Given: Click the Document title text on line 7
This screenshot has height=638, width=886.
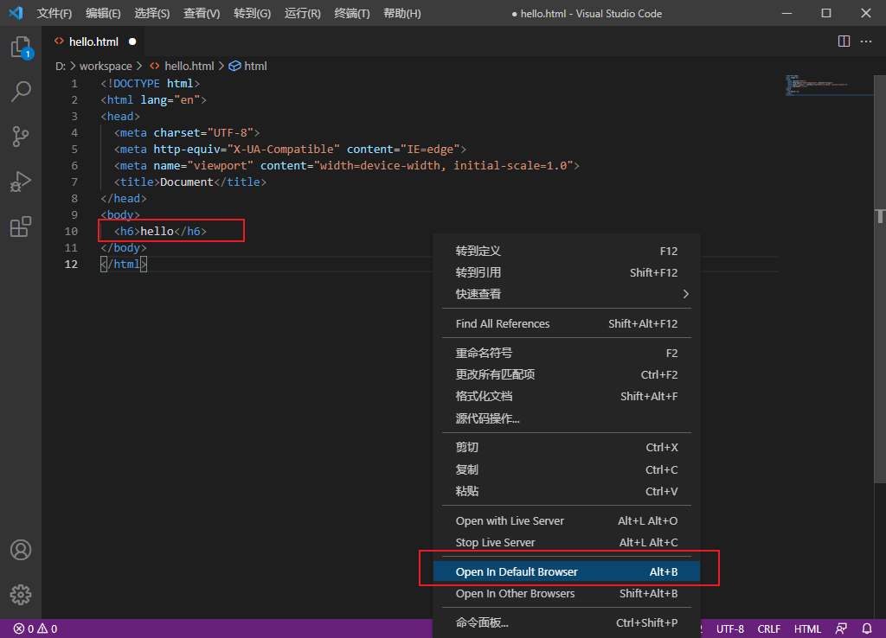Looking at the screenshot, I should (x=187, y=182).
